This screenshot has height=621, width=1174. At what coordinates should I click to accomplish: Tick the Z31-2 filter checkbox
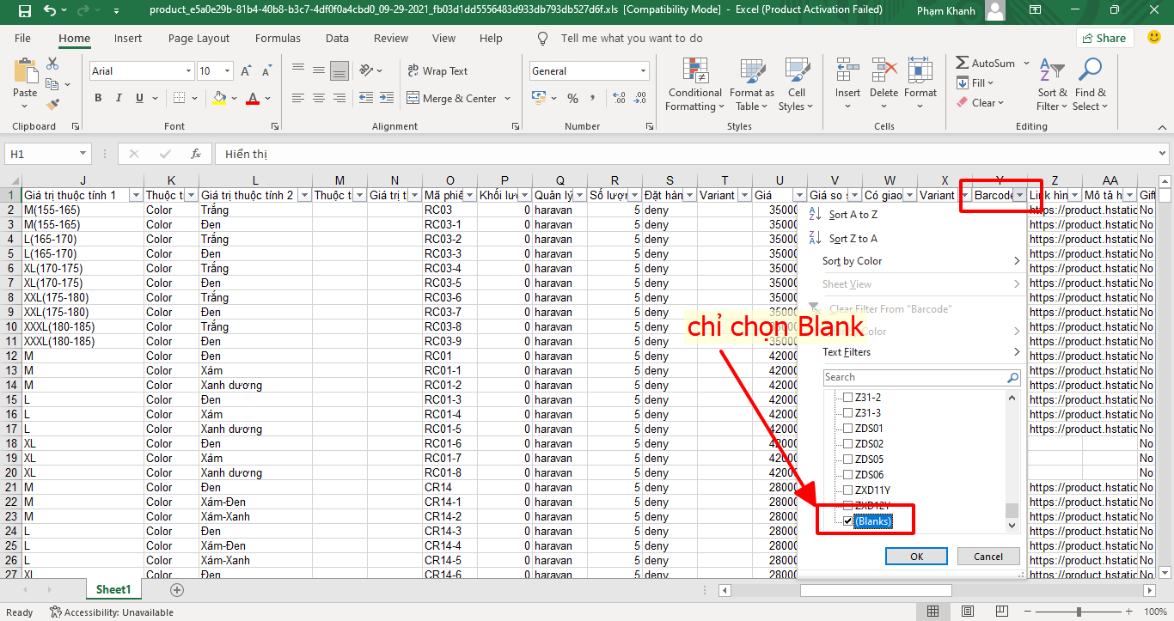click(848, 398)
